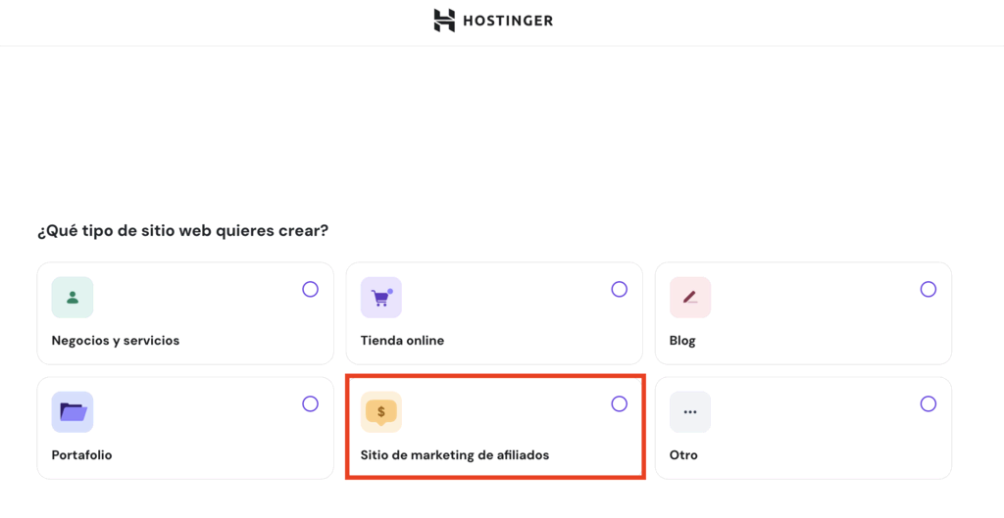Click the 'Blog' label text

point(682,340)
